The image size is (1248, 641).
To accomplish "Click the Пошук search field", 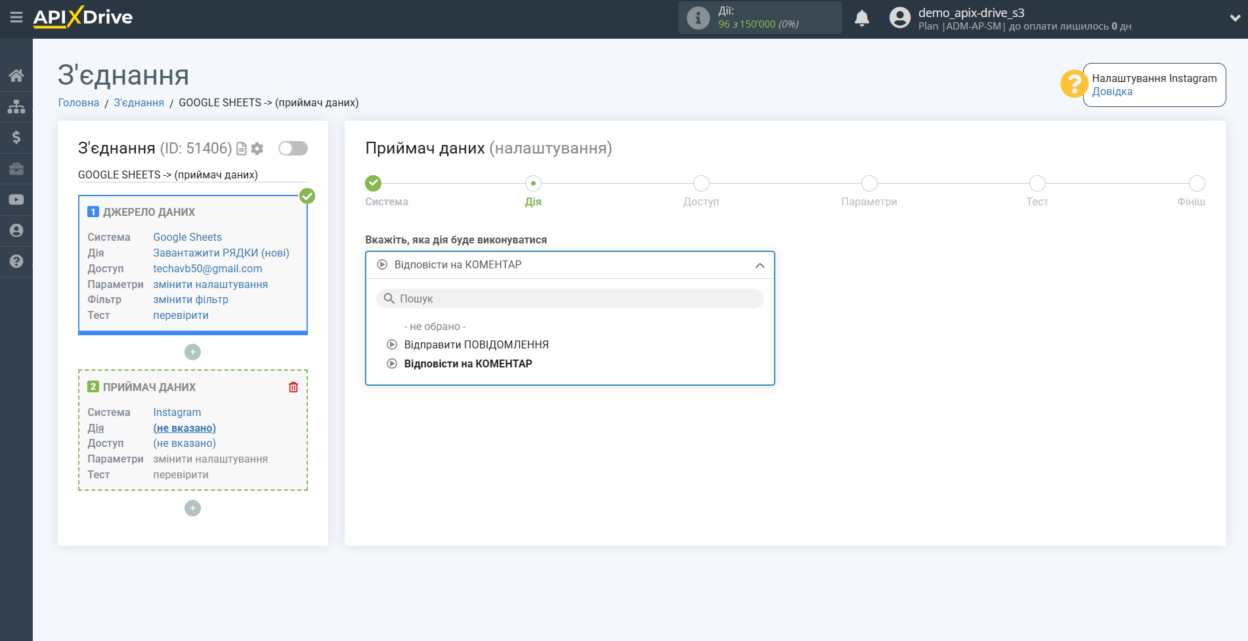I will coord(570,299).
